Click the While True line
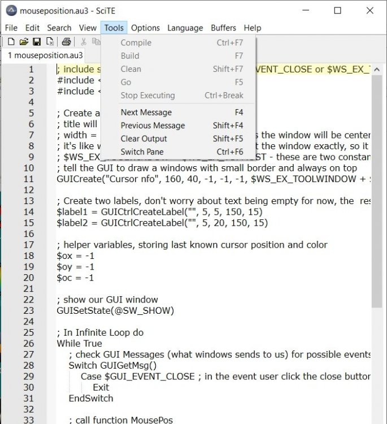The height and width of the screenshot is (424, 387). coord(80,343)
